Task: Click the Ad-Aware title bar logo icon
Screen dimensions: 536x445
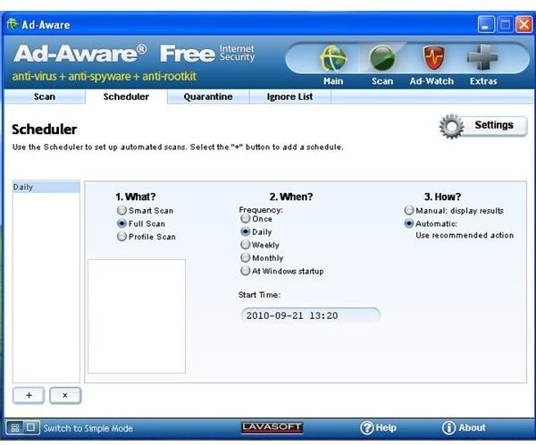Action: (13, 24)
